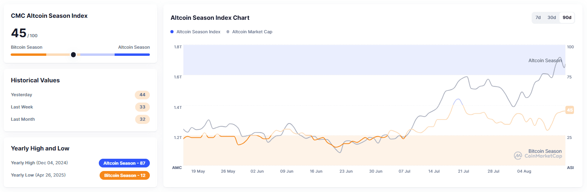The image size is (587, 192).
Task: Click the Altcoin Season - 87 badge
Action: click(x=124, y=163)
